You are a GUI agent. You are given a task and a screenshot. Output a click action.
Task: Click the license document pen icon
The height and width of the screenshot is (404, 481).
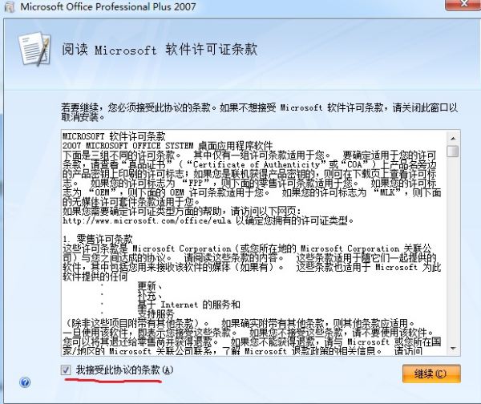(x=34, y=49)
